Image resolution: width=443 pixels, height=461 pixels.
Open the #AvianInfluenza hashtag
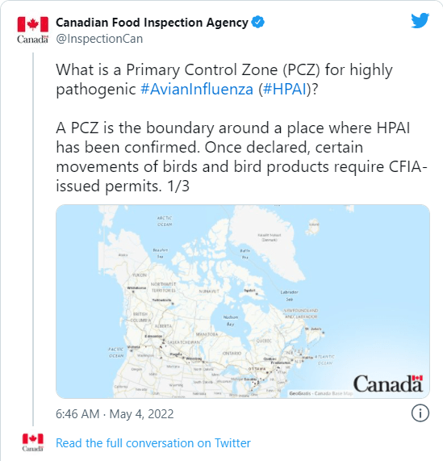(197, 89)
